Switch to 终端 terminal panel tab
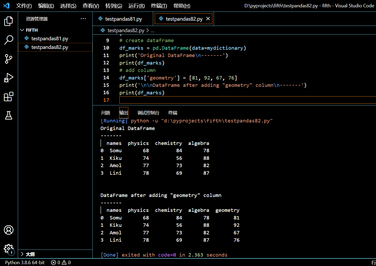 click(x=173, y=113)
